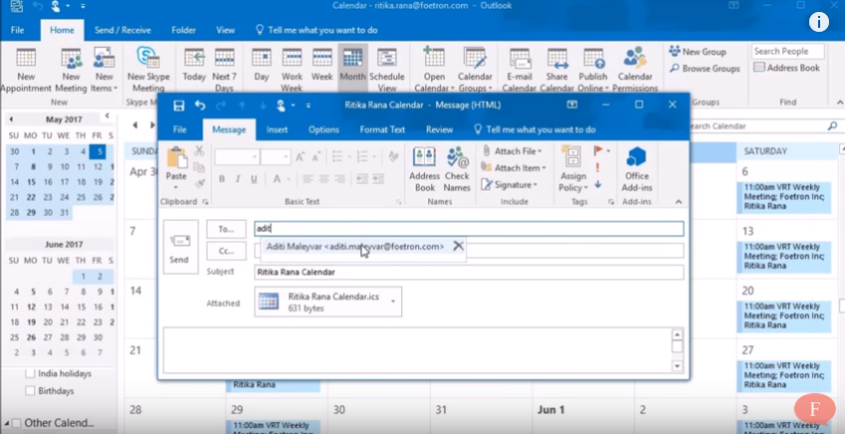Screen dimensions: 845x434
Task: Open the Signature dropdown
Action: click(510, 185)
